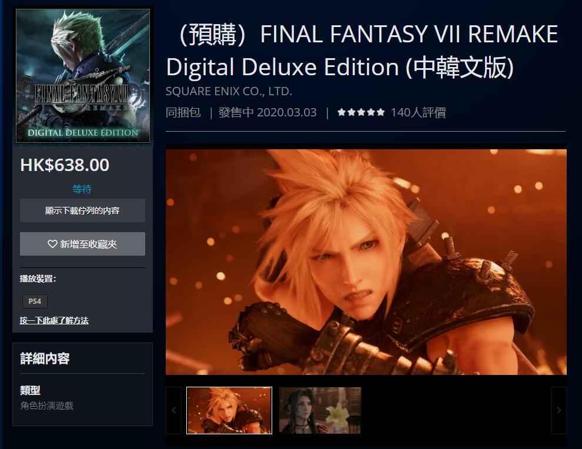Click the 140人評價 ratings count
The height and width of the screenshot is (449, 582).
pyautogui.click(x=418, y=112)
